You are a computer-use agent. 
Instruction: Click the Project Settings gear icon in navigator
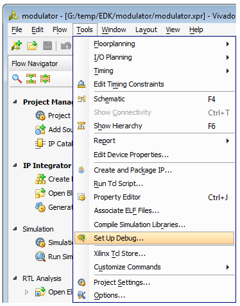(40, 115)
